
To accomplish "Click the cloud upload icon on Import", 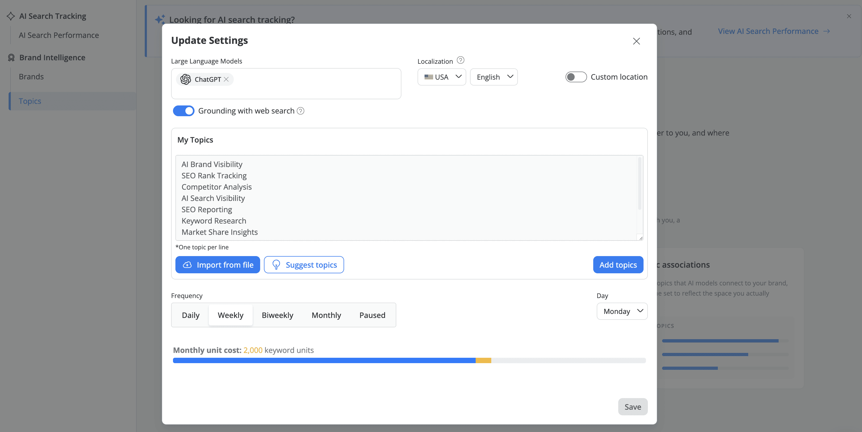I will point(188,265).
